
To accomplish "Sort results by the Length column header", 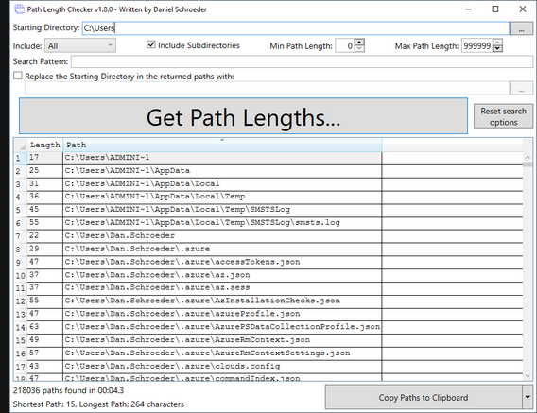I will click(x=44, y=145).
